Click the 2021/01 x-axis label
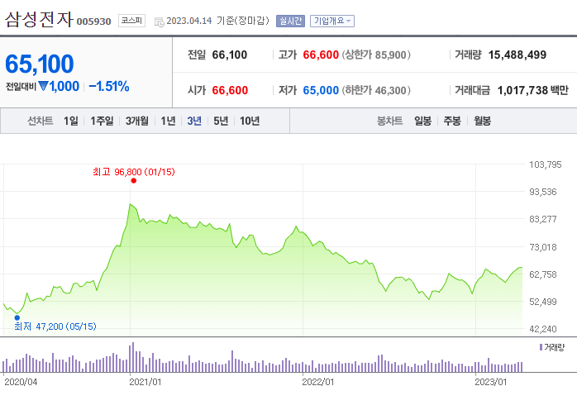The image size is (577, 405). click(145, 382)
